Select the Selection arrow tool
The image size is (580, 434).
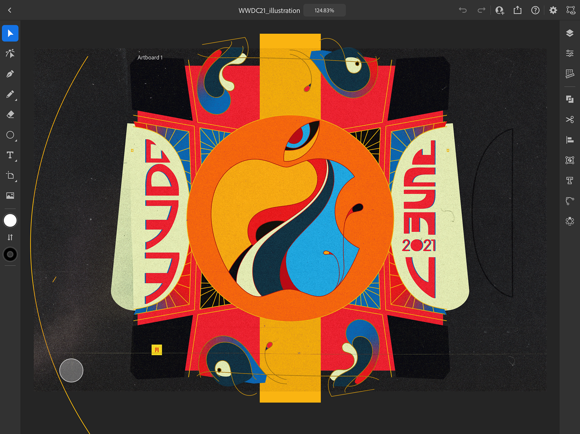click(10, 33)
